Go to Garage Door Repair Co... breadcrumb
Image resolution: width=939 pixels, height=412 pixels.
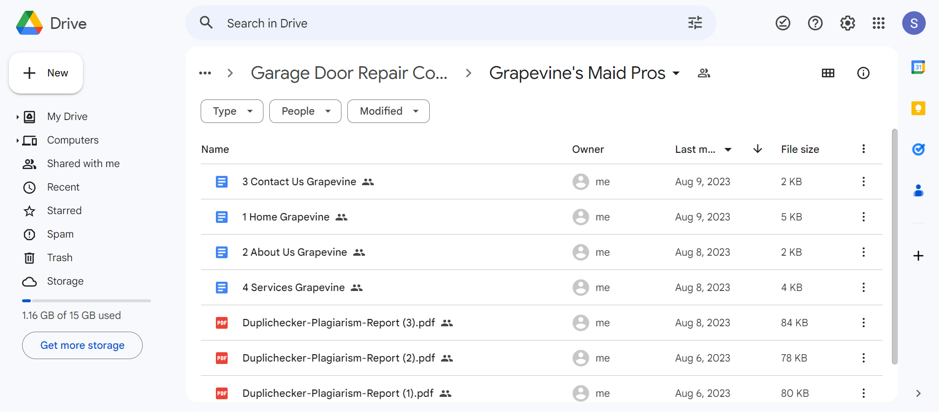click(349, 73)
